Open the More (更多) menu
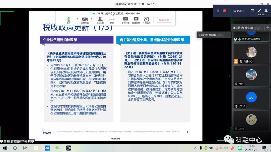271x152 pixels. (112, 20)
